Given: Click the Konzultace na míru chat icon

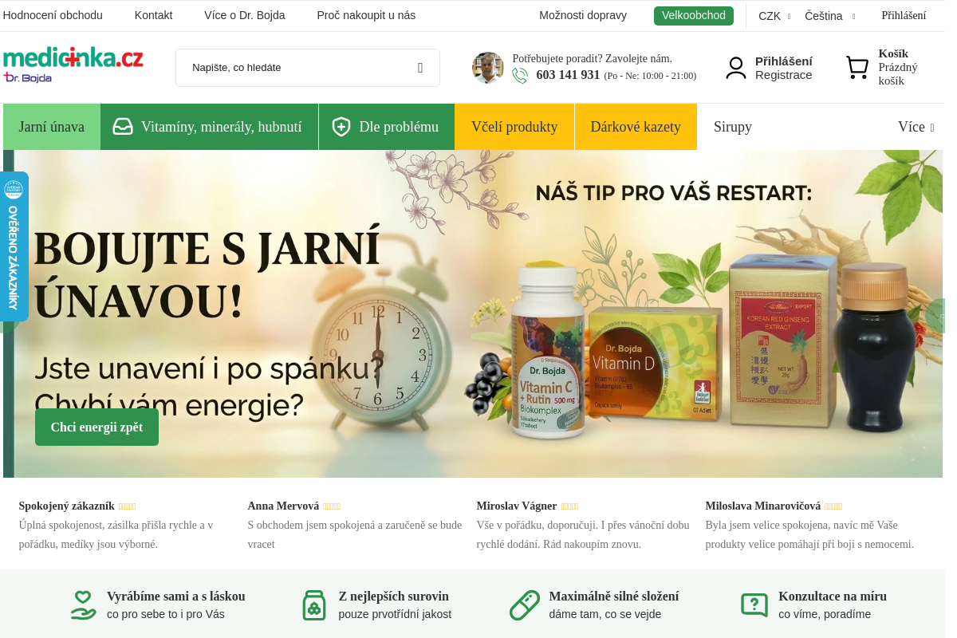Looking at the screenshot, I should click(754, 605).
